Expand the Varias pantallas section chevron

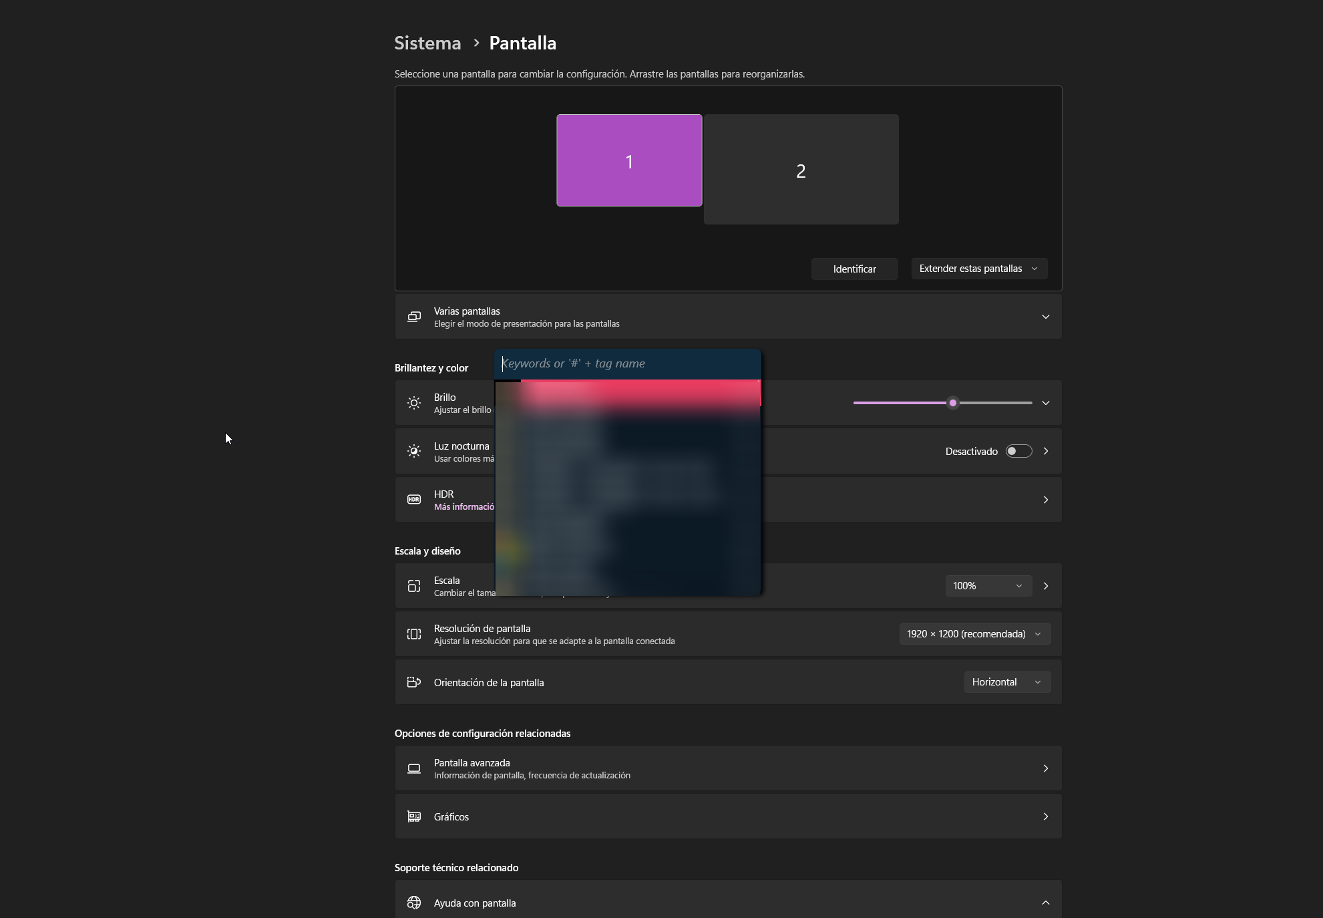point(1045,317)
